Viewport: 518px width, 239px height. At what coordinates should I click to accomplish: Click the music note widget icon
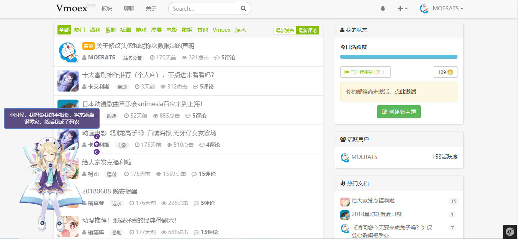click(97, 136)
